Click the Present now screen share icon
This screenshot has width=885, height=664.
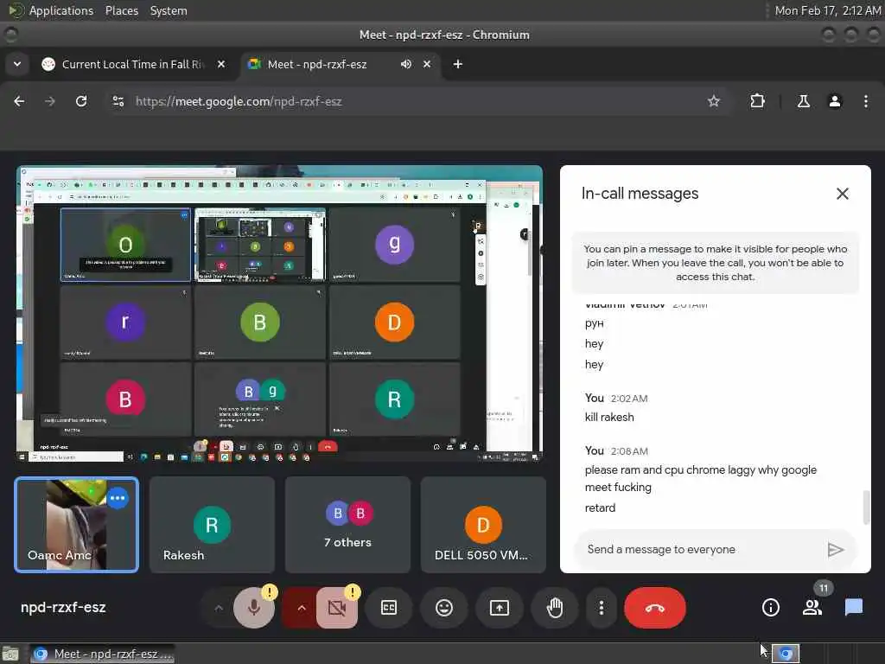500,608
